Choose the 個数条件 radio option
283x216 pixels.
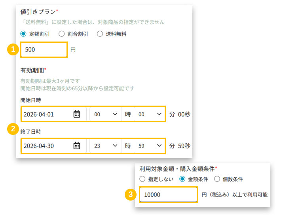click(x=217, y=179)
